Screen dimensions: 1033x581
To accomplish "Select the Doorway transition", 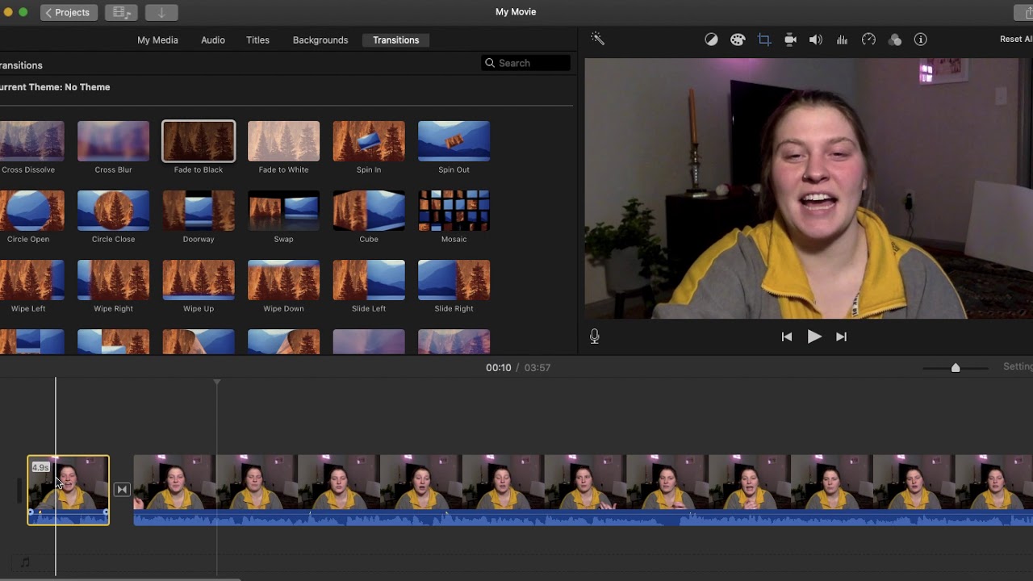I will pos(199,211).
